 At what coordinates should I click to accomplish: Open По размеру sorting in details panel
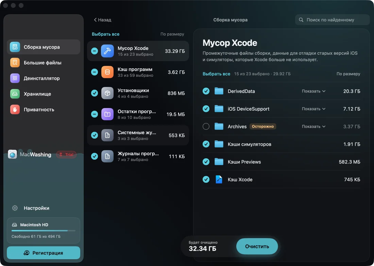348,74
